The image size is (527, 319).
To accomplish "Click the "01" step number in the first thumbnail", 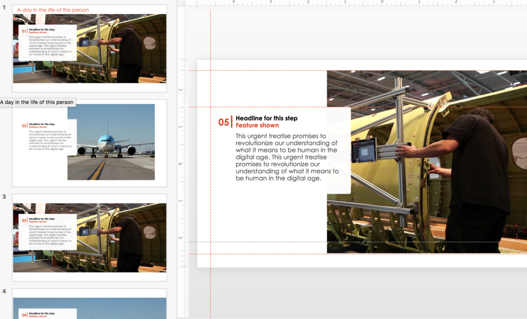I will pyautogui.click(x=24, y=31).
